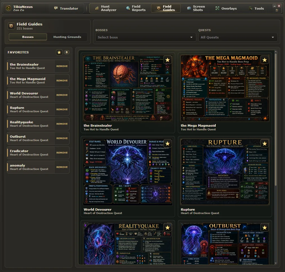
Task: Open the Select boss dropdown
Action: pyautogui.click(x=146, y=37)
